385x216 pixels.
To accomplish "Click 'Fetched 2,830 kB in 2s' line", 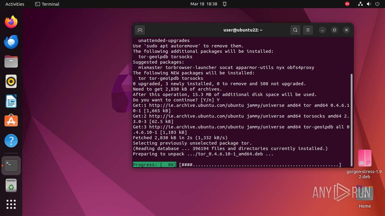I will coord(180,138).
